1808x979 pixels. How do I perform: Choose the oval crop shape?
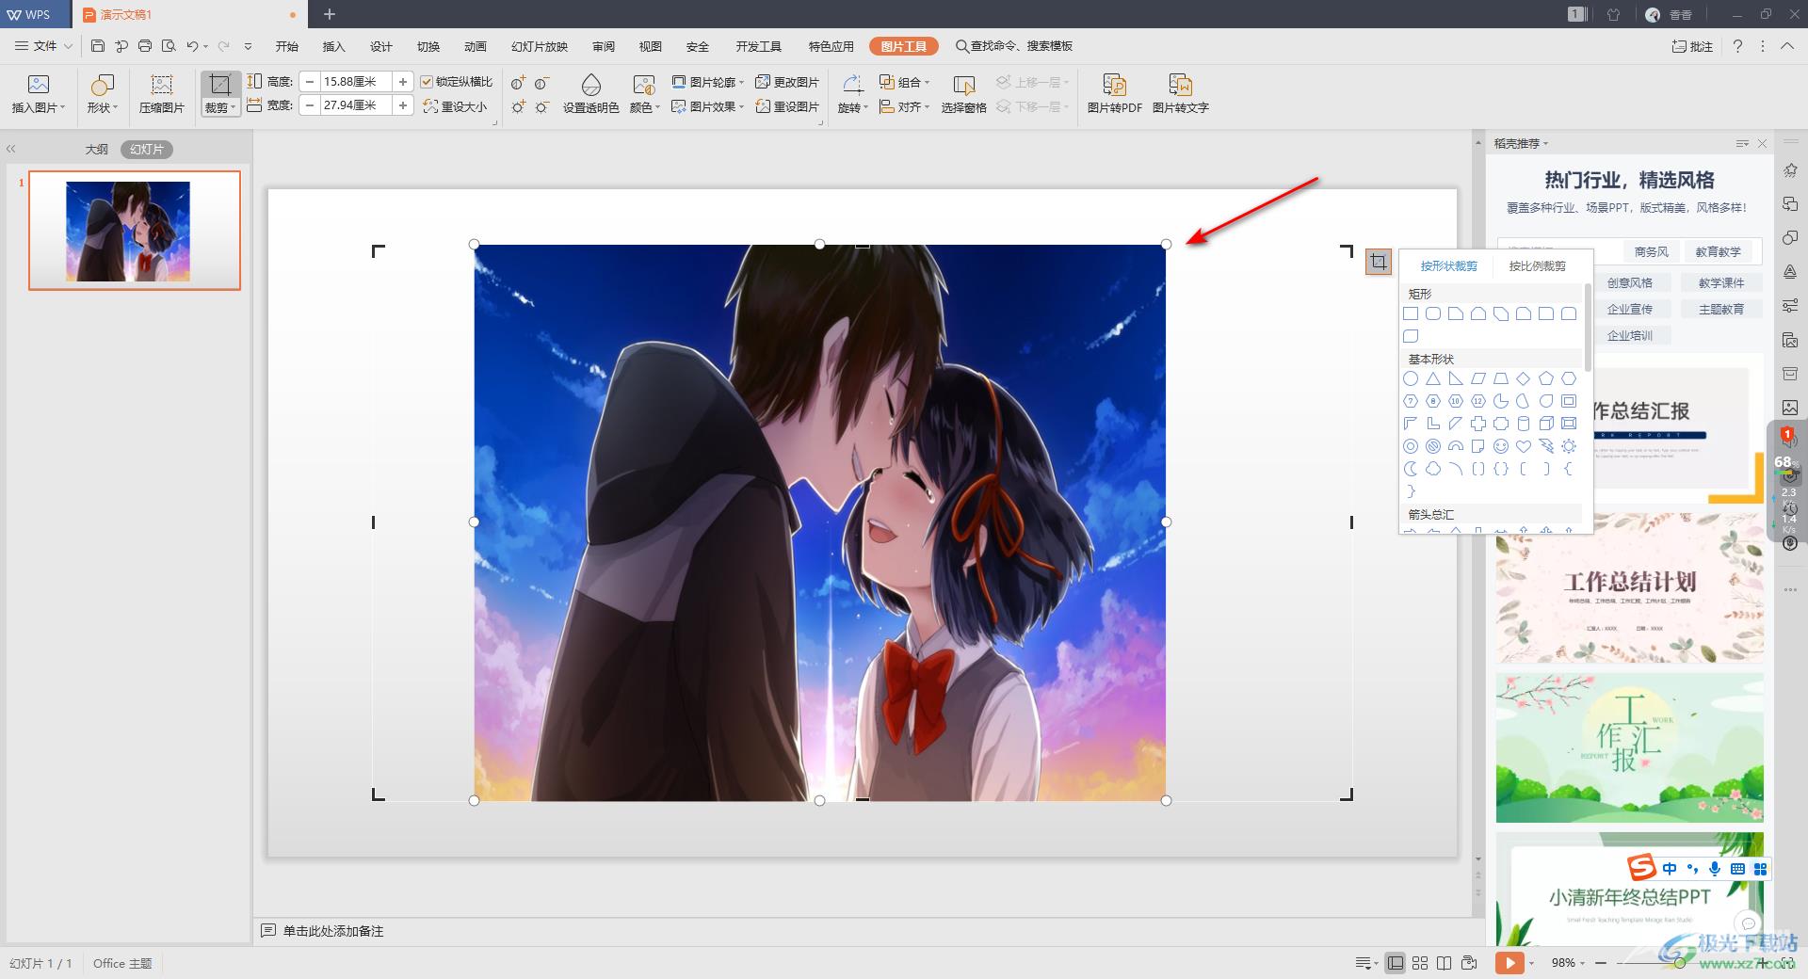1411,378
